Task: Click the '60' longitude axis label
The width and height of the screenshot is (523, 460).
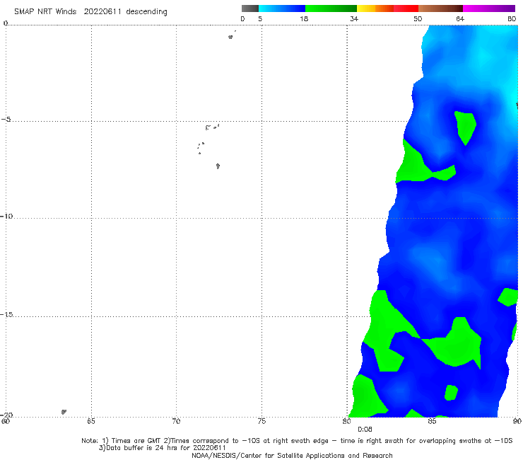Action: [6, 421]
